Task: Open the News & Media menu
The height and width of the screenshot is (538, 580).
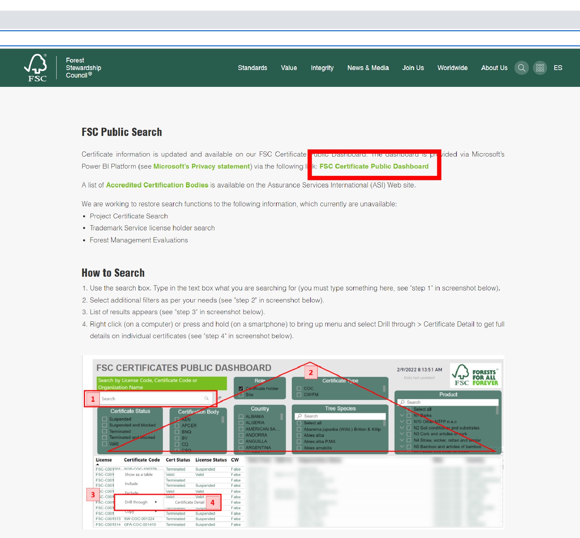Action: 368,68
